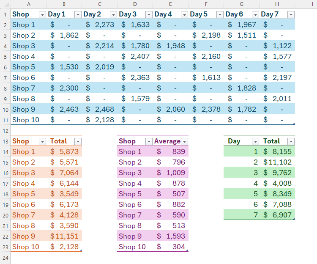Click the 8,155 total for Day 1
The width and height of the screenshot is (317, 264).
click(277, 151)
